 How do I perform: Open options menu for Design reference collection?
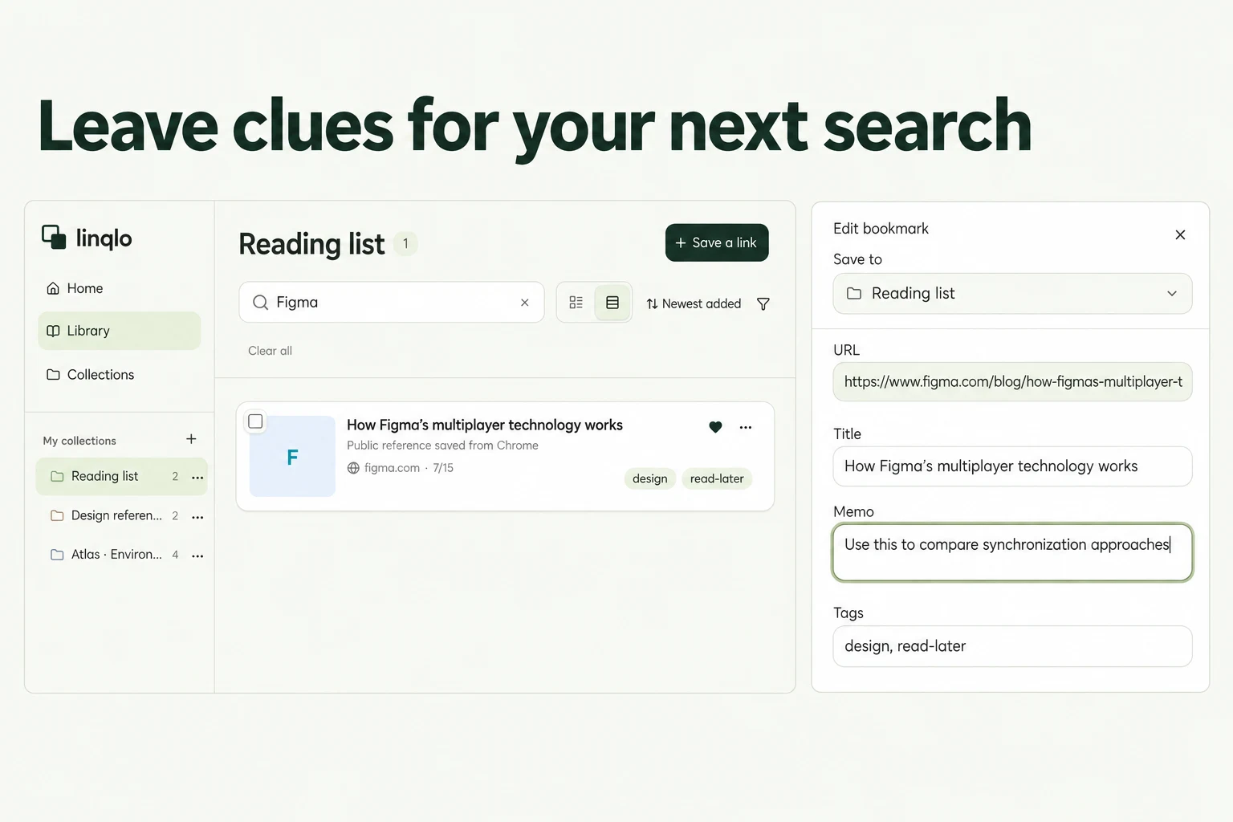(x=197, y=516)
